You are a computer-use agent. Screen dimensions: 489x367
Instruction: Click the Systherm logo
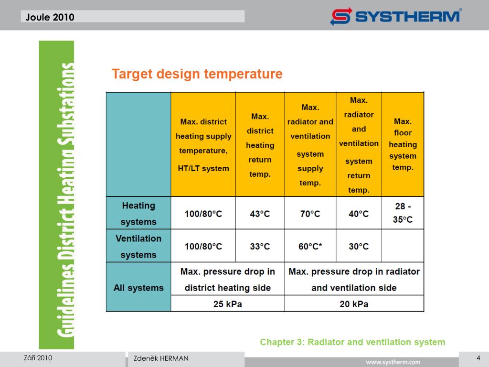pos(396,16)
